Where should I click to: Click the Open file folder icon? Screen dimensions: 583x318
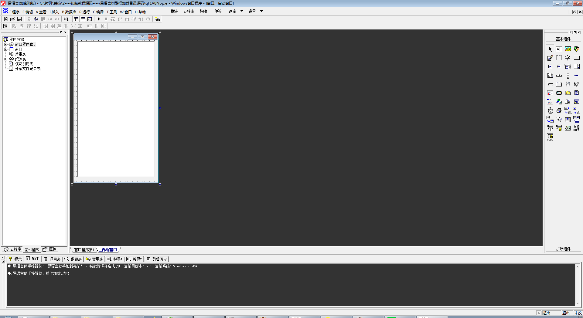click(13, 19)
